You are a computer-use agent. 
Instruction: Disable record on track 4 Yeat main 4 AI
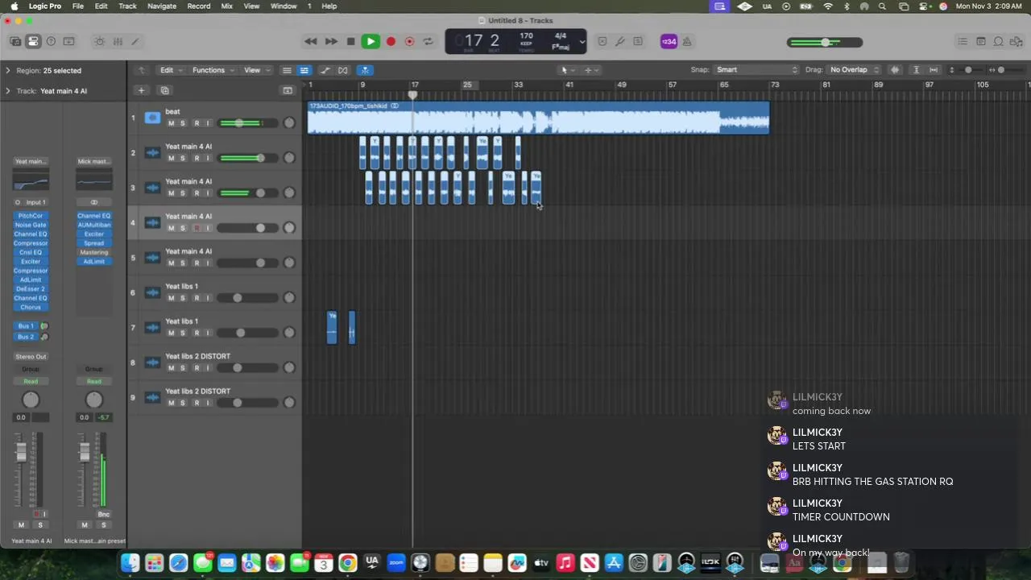point(196,228)
